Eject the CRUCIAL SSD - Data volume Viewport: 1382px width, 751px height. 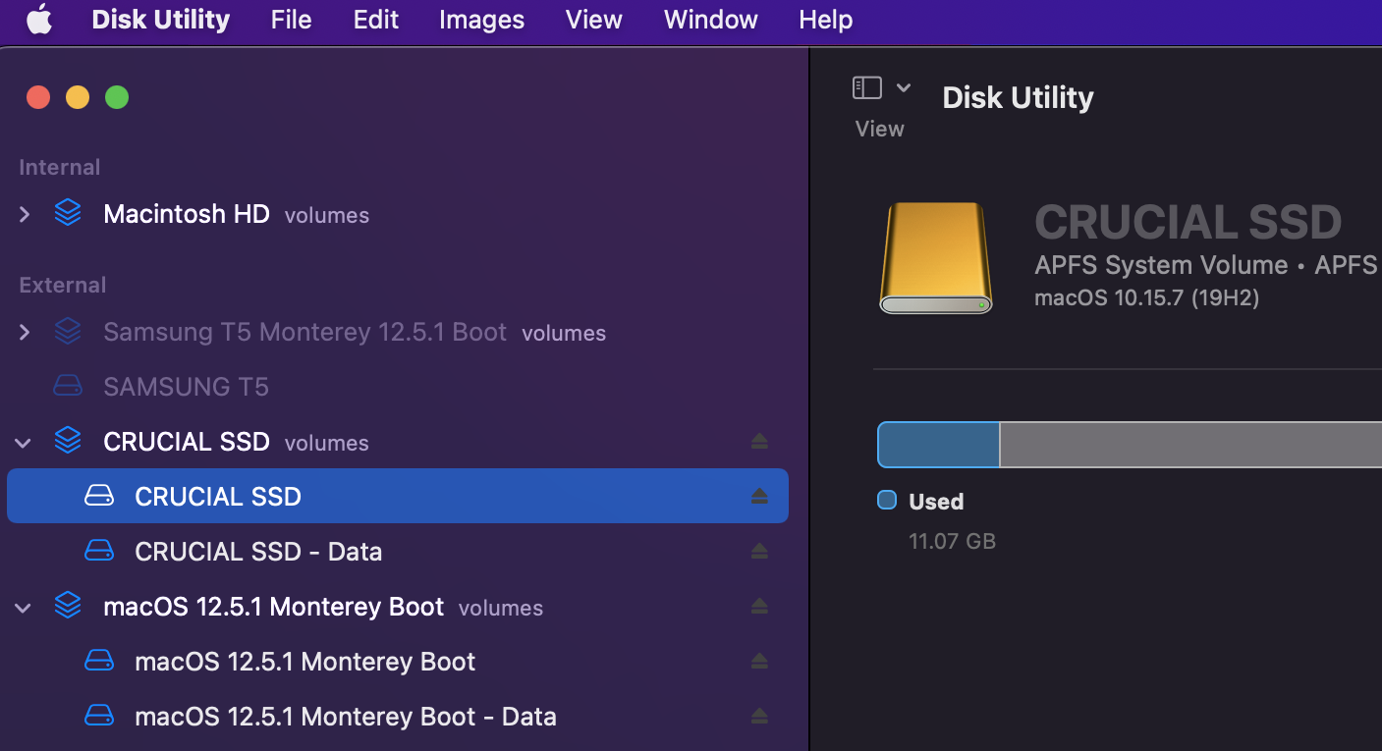[759, 551]
